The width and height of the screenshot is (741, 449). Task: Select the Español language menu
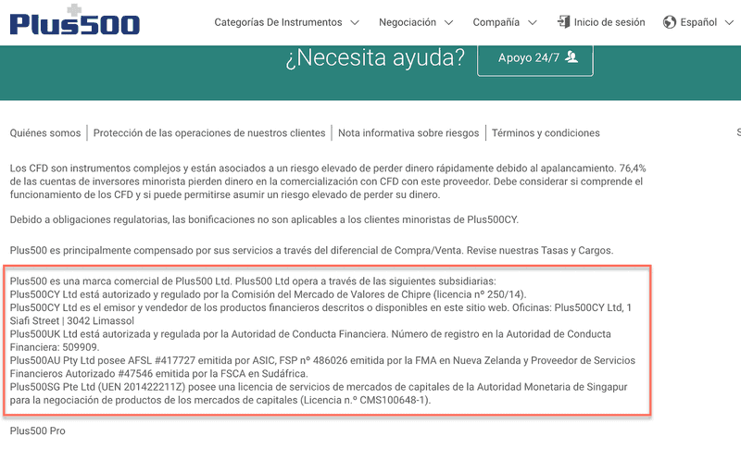coord(698,22)
